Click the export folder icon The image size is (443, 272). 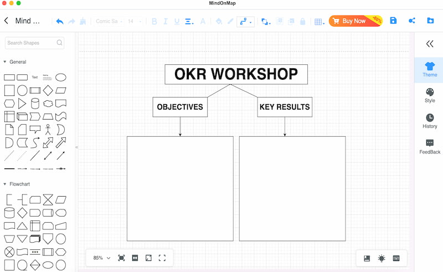point(430,20)
